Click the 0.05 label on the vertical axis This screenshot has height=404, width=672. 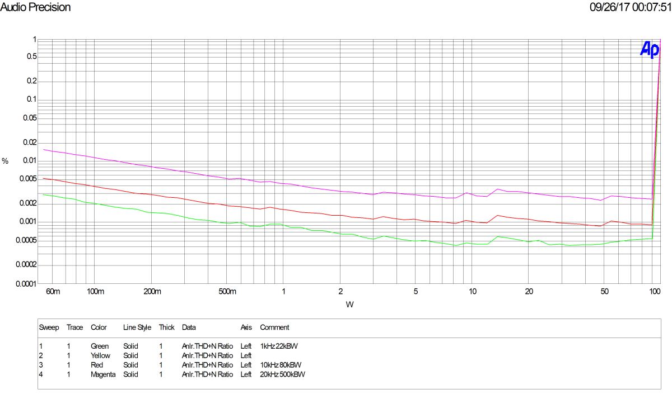(x=30, y=118)
